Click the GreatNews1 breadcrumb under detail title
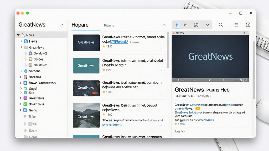The width and height of the screenshot is (269, 151). point(184,96)
